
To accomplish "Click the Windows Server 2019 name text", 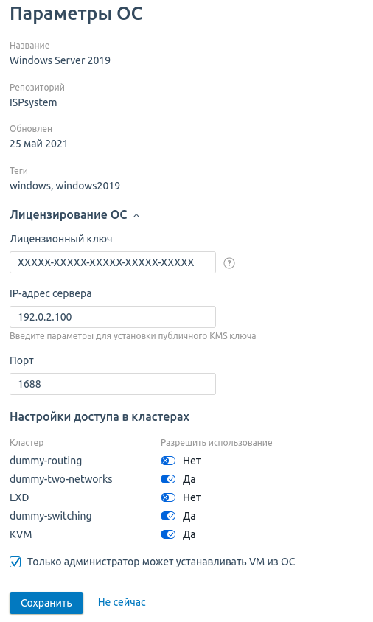I will 60,60.
